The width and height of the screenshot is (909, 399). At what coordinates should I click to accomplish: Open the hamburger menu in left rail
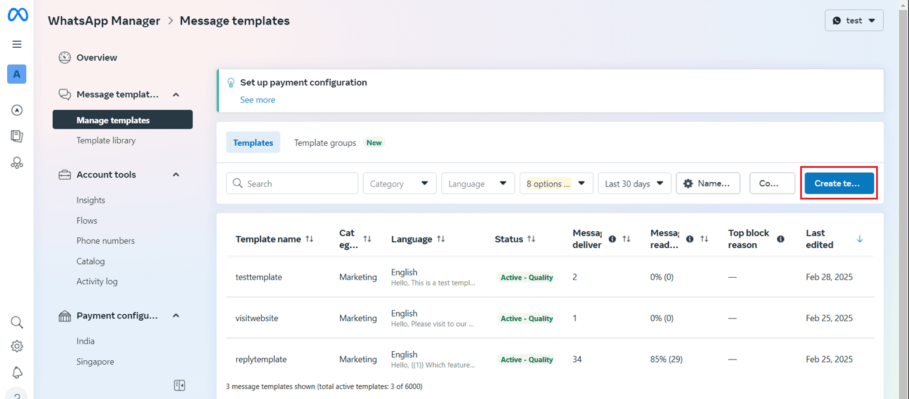tap(17, 44)
